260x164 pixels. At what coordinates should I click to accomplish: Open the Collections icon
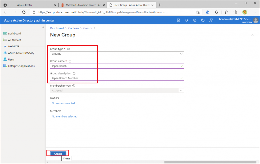[x=235, y=12]
